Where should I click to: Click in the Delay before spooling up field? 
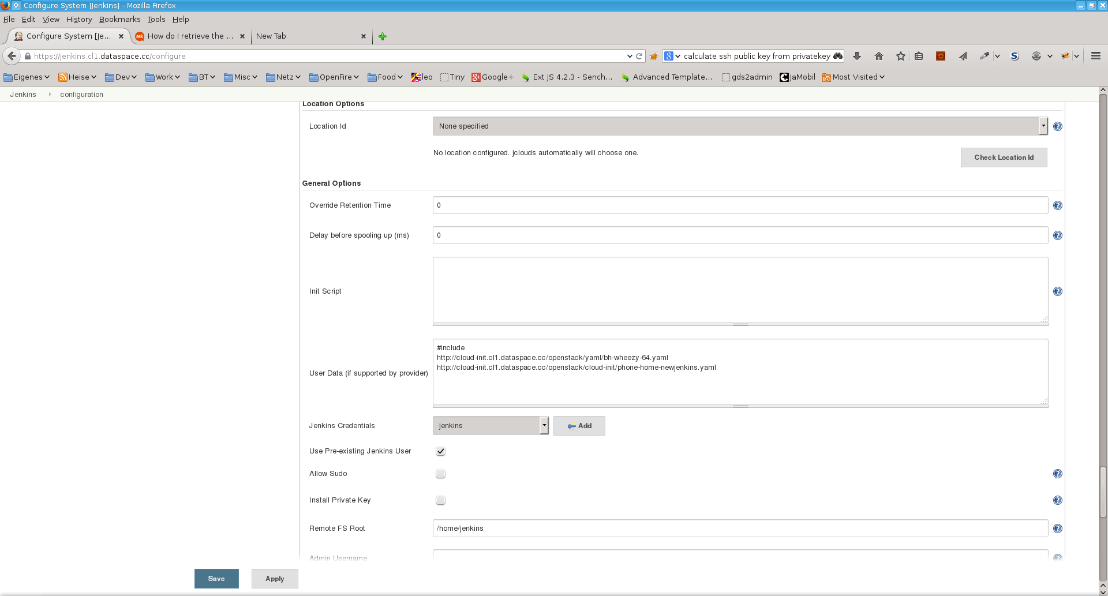(x=740, y=235)
